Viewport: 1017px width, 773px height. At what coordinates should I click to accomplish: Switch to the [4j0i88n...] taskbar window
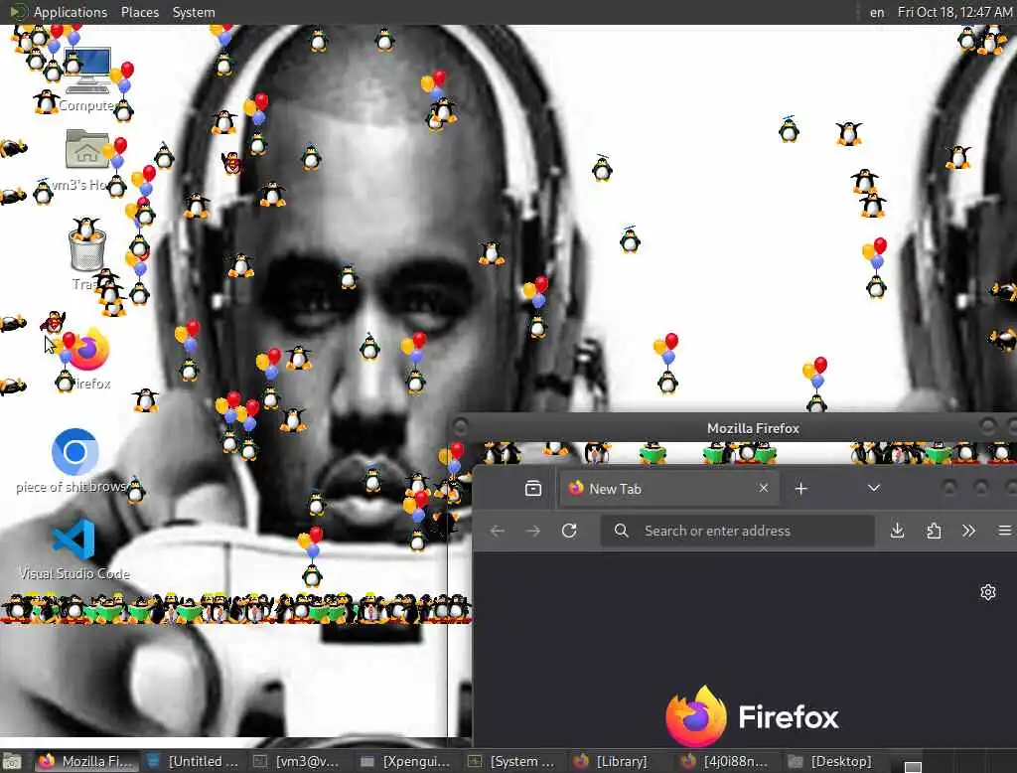tap(728, 761)
